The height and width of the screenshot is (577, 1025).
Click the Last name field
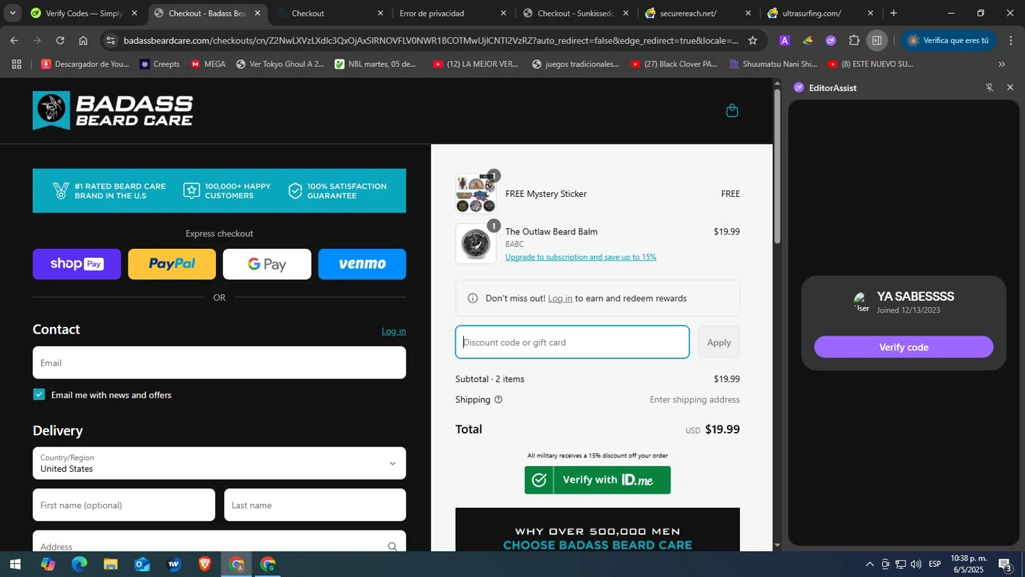point(315,505)
